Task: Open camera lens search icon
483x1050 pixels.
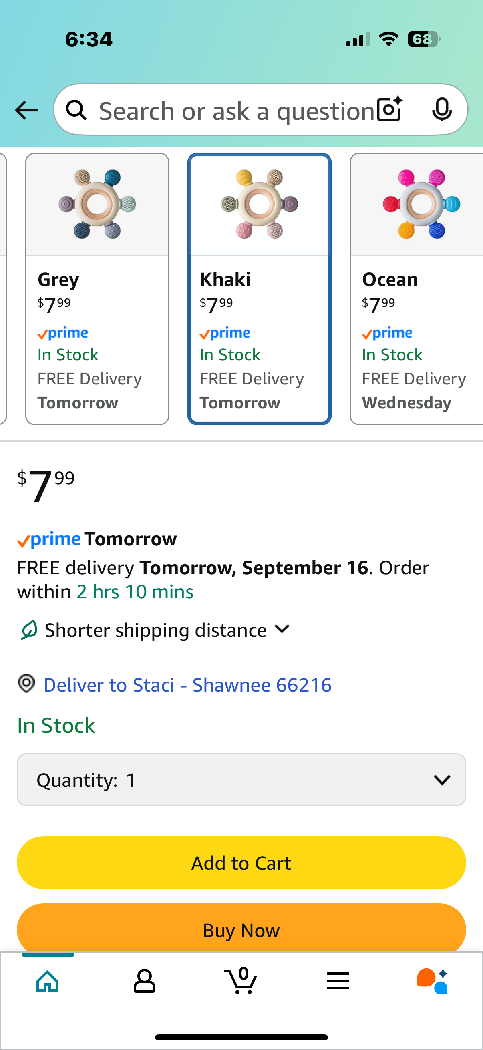Action: tap(390, 109)
